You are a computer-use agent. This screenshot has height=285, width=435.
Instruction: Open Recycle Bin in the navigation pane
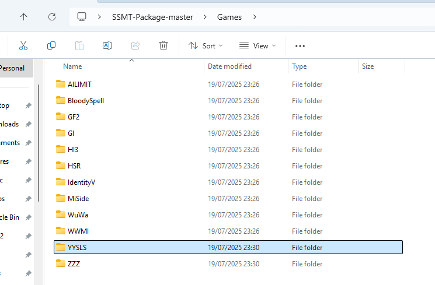[10, 217]
